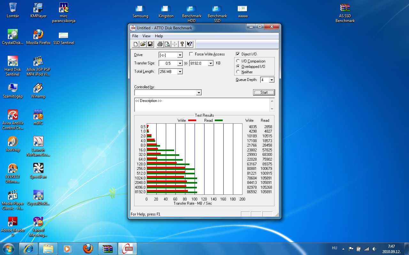This screenshot has width=409, height=255.
Task: Click the Open file toolbar icon
Action: (x=143, y=44)
